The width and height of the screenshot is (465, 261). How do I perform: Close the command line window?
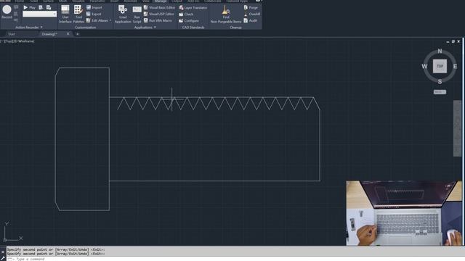click(x=3, y=252)
